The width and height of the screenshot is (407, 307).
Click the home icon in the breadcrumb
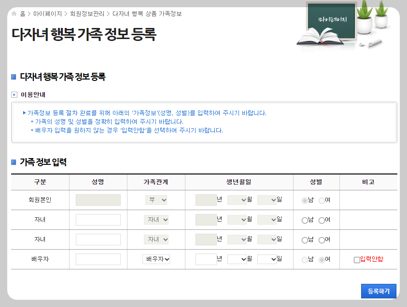(x=14, y=13)
